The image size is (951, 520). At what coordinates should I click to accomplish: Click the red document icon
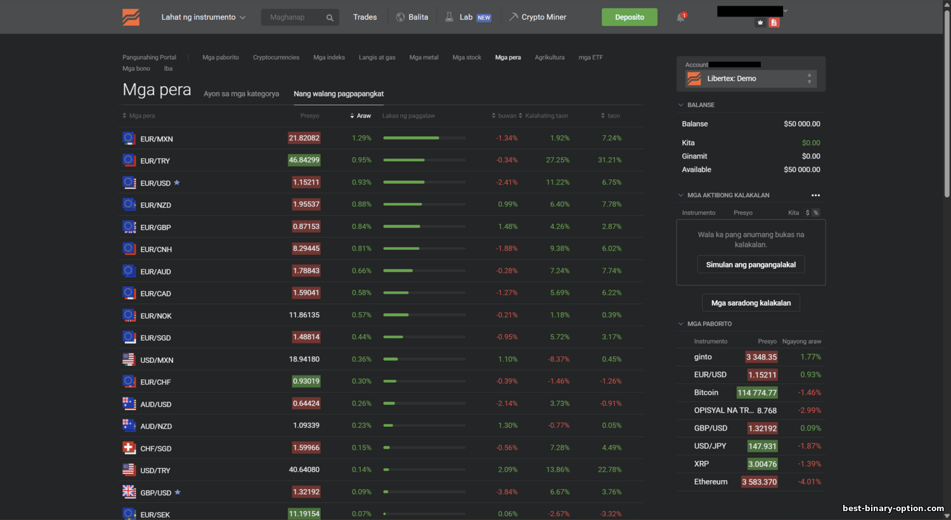tap(773, 23)
